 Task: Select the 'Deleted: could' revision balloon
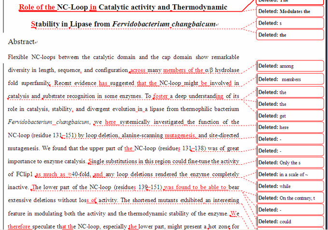[289, 221]
